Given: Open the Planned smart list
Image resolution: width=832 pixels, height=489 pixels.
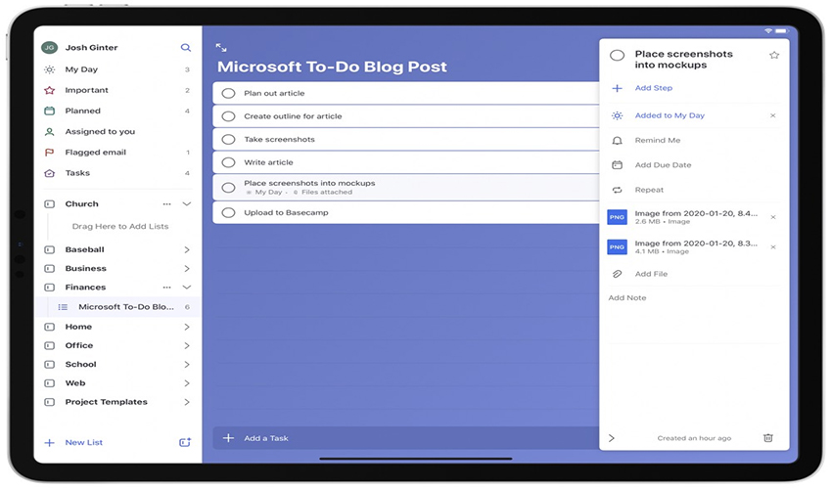Looking at the screenshot, I should point(82,111).
